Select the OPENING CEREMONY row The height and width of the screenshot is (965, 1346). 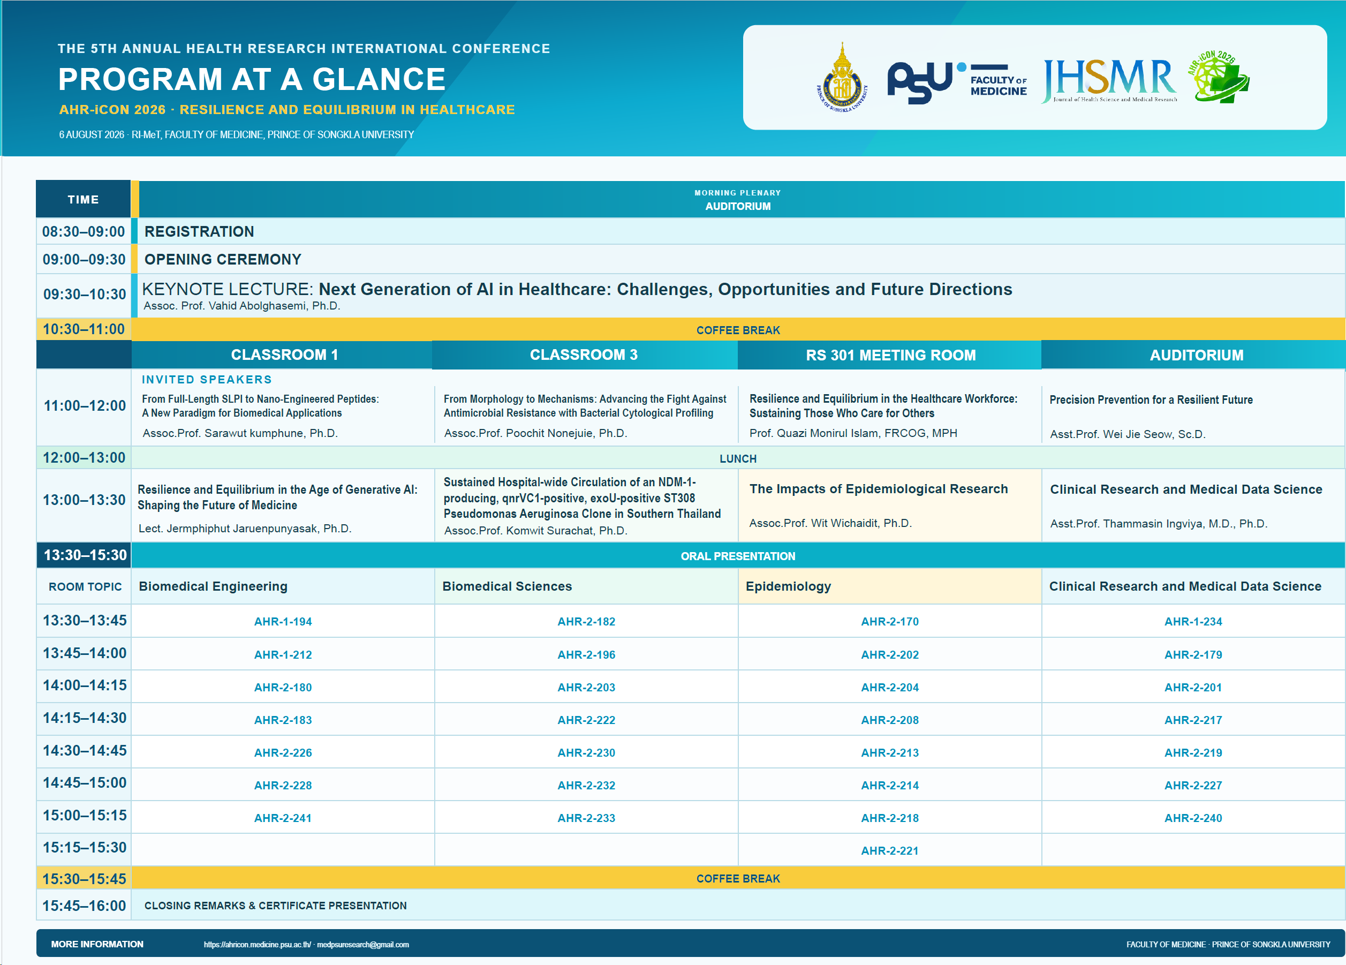click(738, 259)
